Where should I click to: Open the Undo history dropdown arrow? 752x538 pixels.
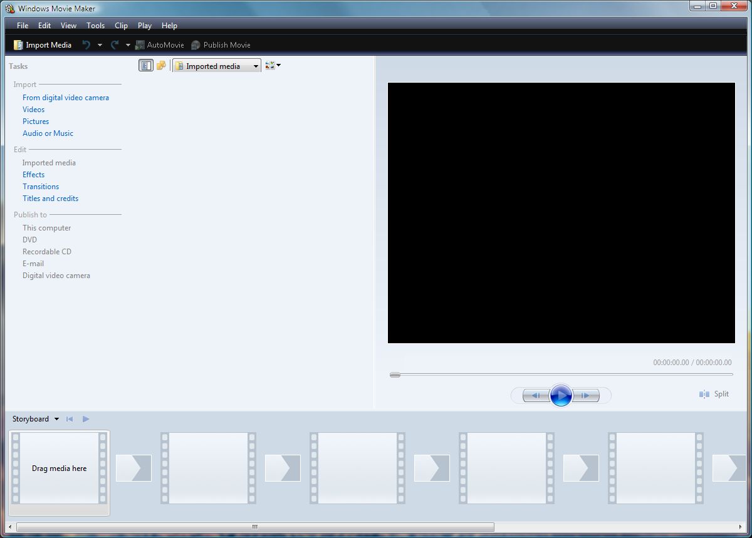coord(100,45)
